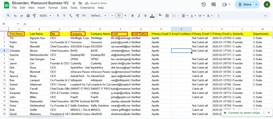Select the Departments header cell
Image resolution: width=273 pixels, height=119 pixels.
263,34
